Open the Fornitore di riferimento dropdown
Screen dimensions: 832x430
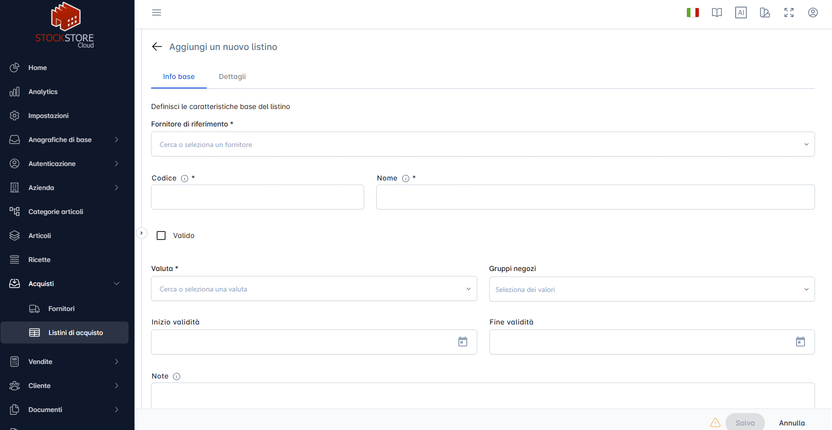483,144
